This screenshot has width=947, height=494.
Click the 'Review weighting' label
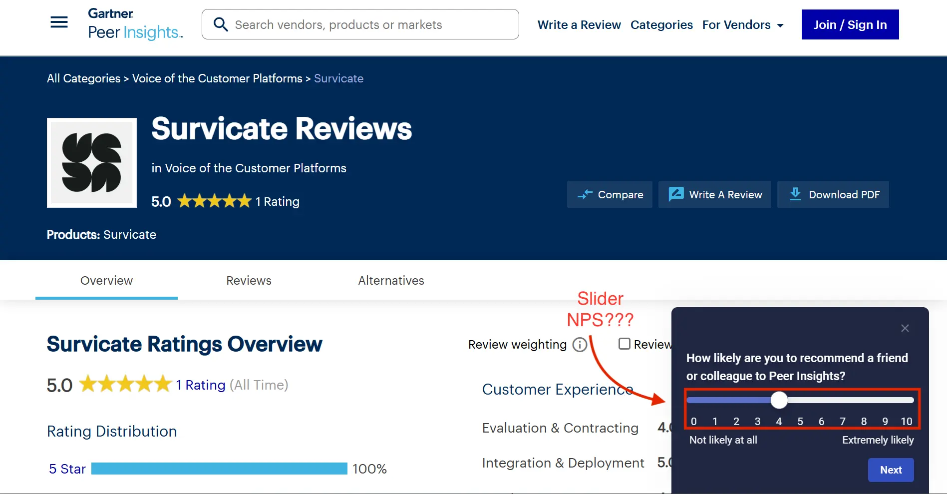517,345
